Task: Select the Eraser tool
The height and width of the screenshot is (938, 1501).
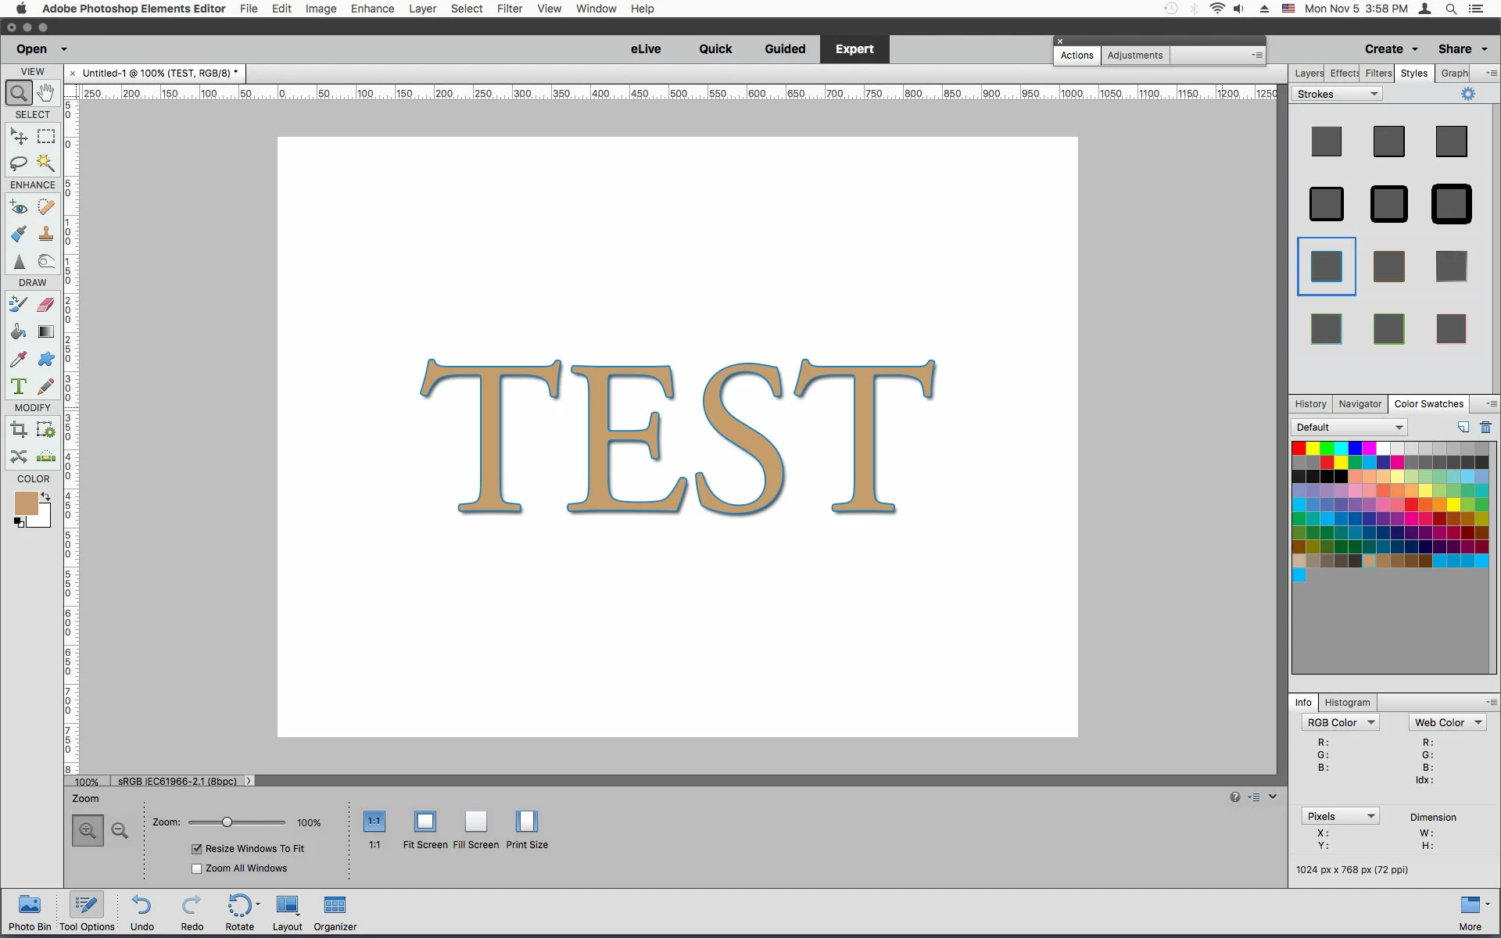Action: click(x=46, y=304)
